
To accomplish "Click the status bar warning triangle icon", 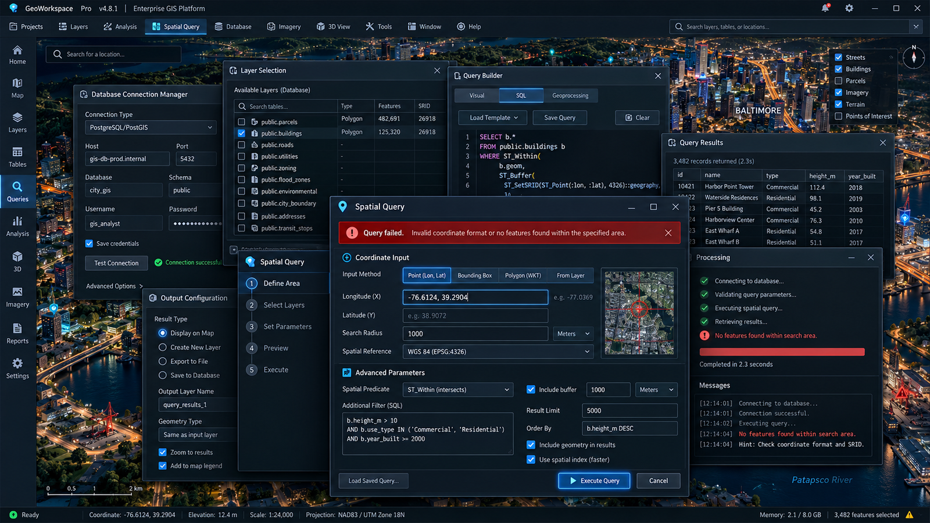I will pos(910,515).
